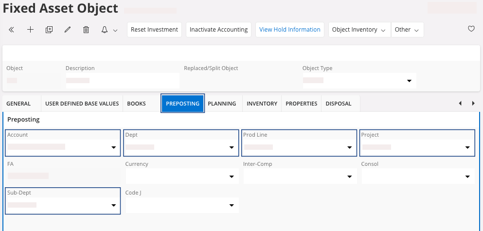Viewport: 483px width, 231px height.
Task: Click the Description input field
Action: (x=122, y=80)
